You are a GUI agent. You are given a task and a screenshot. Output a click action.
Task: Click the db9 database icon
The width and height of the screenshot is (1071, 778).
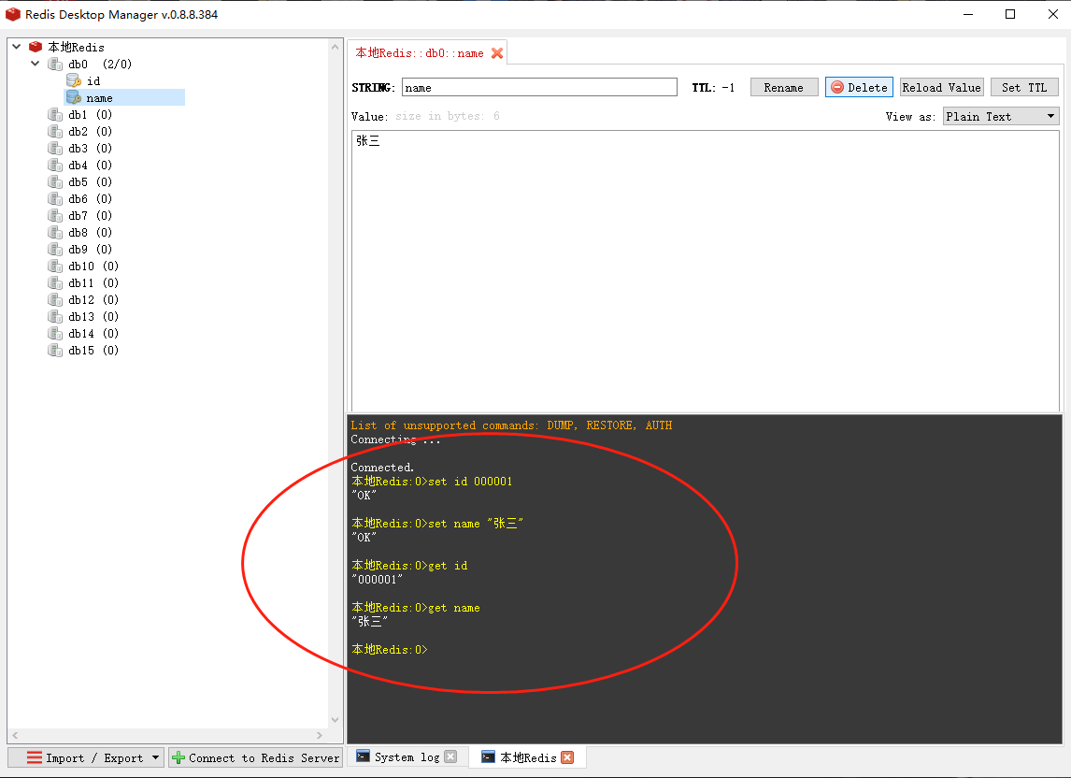pyautogui.click(x=55, y=249)
